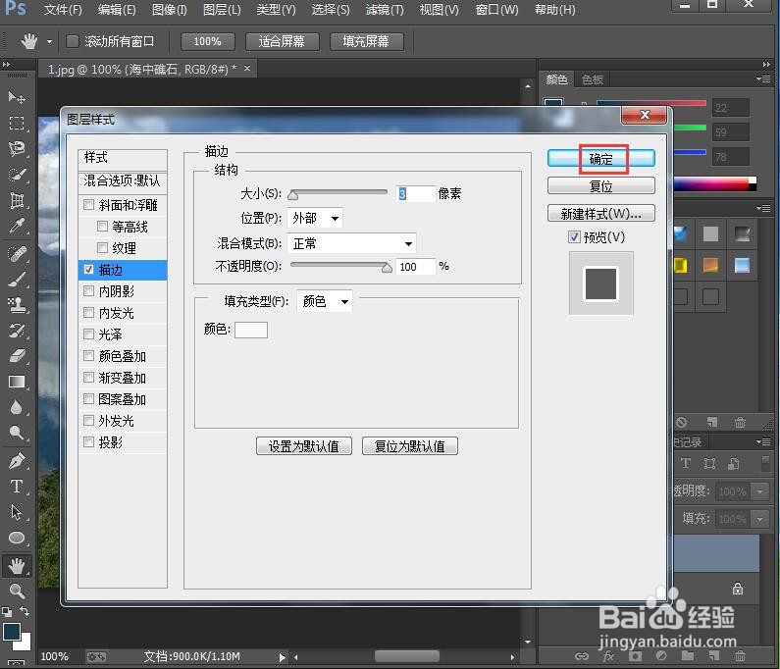Viewport: 780px width, 669px height.
Task: Select the Brush tool
Action: [x=17, y=280]
